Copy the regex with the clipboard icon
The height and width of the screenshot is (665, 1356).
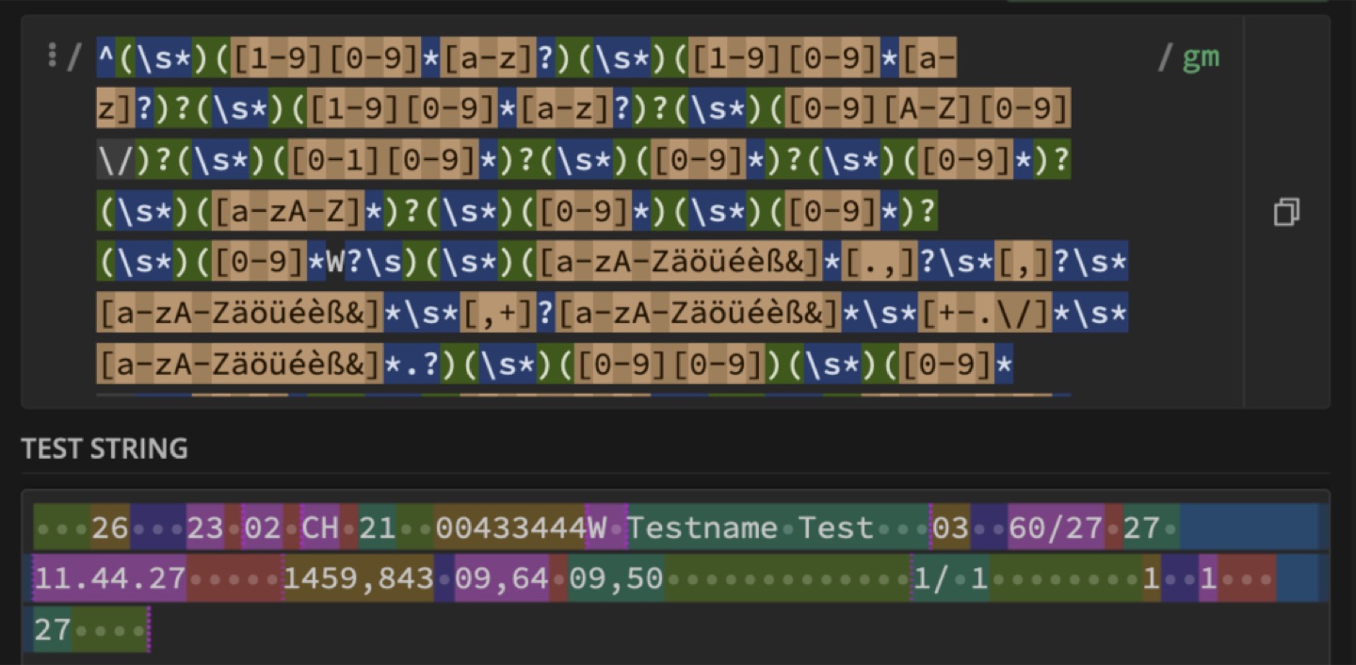(1286, 212)
